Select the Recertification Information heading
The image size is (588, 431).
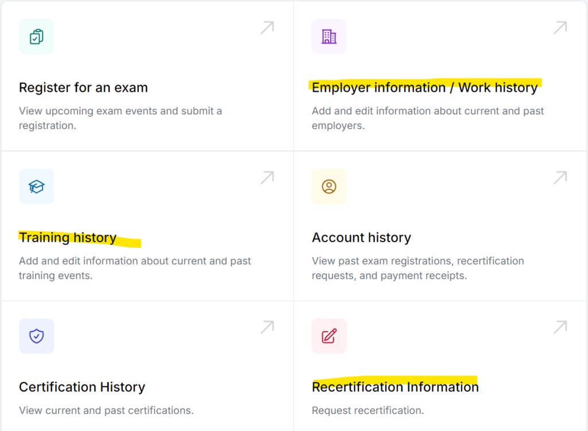click(395, 387)
